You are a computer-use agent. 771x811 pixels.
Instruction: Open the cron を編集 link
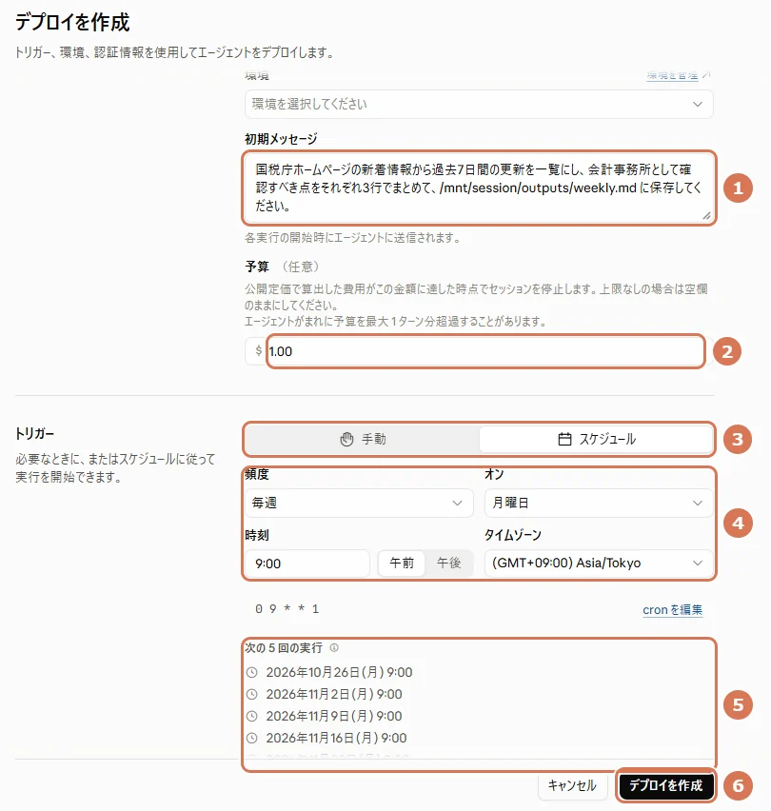pyautogui.click(x=672, y=610)
